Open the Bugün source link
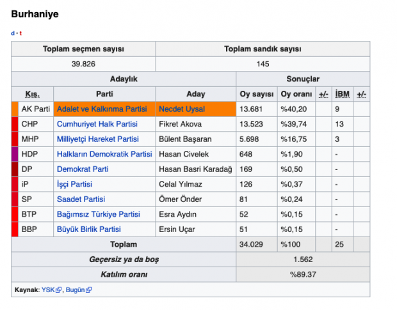397x310 pixels. pyautogui.click(x=75, y=290)
